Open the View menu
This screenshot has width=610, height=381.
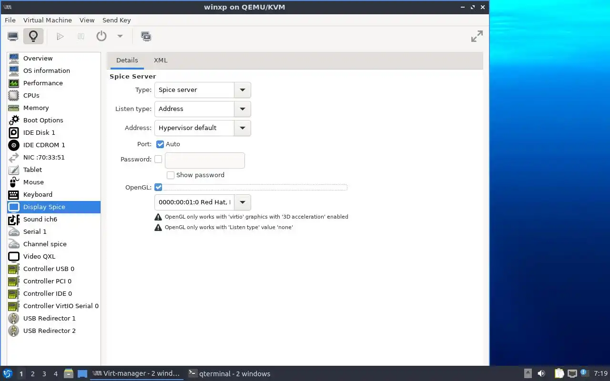coord(87,20)
